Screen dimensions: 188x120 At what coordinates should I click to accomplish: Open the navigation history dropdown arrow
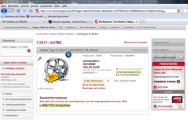(13, 11)
